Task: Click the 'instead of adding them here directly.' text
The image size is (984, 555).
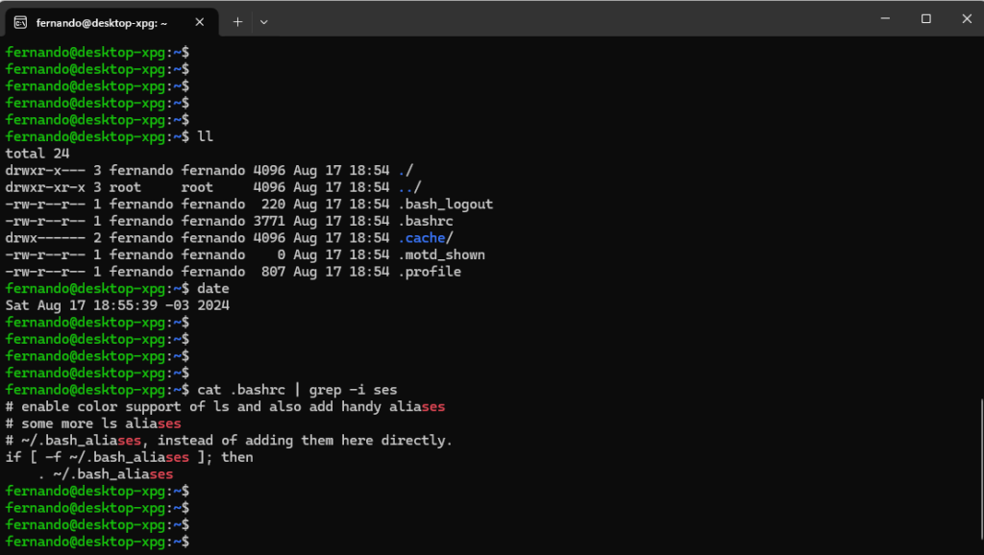Action: (x=305, y=441)
